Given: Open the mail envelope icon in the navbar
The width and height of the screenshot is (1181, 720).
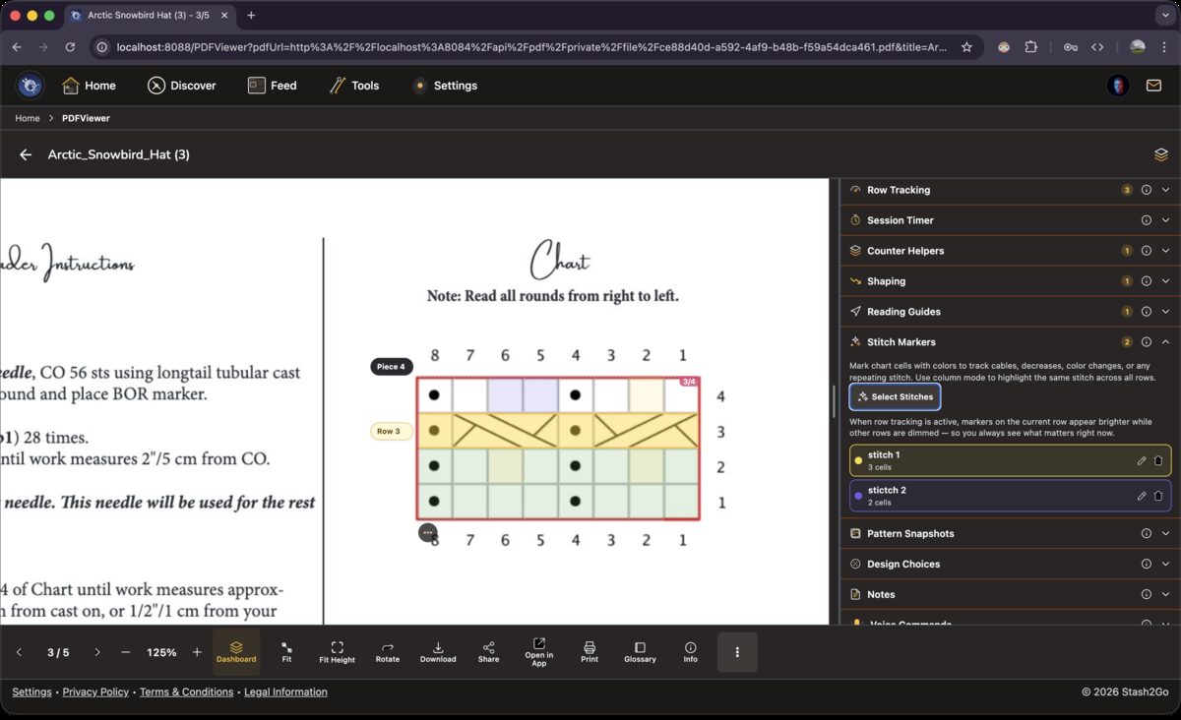Looking at the screenshot, I should (x=1153, y=86).
